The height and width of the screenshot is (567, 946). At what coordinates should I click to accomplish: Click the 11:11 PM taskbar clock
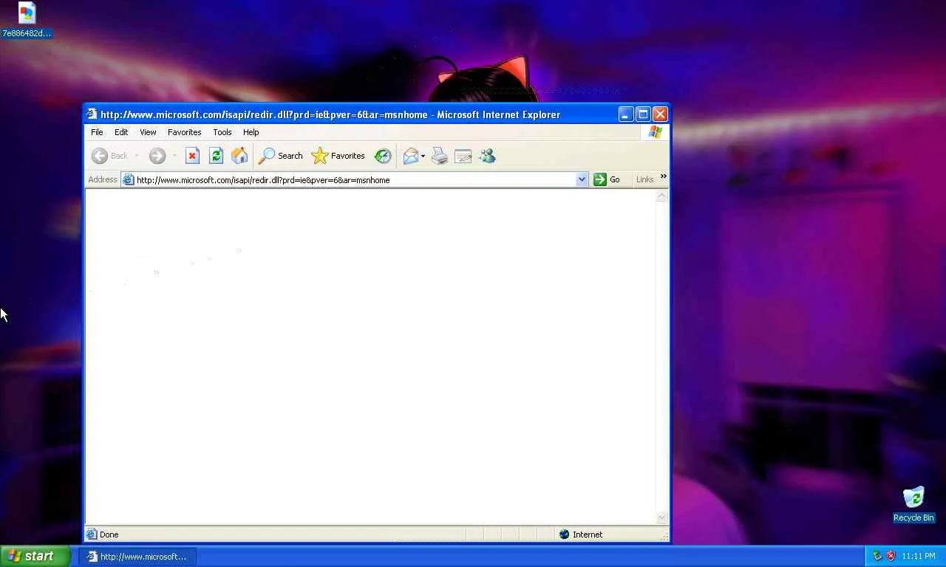[x=919, y=556]
